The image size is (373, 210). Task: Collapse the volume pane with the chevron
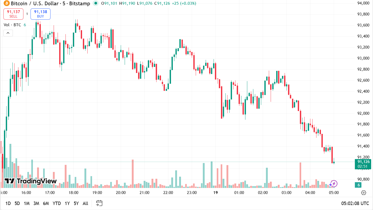[x=8, y=33]
